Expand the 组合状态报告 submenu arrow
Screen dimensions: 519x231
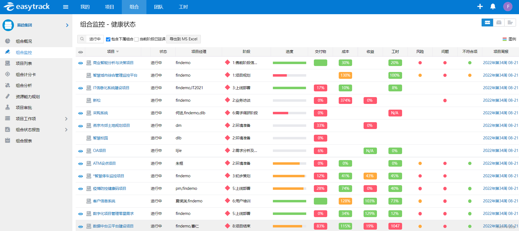pos(66,130)
